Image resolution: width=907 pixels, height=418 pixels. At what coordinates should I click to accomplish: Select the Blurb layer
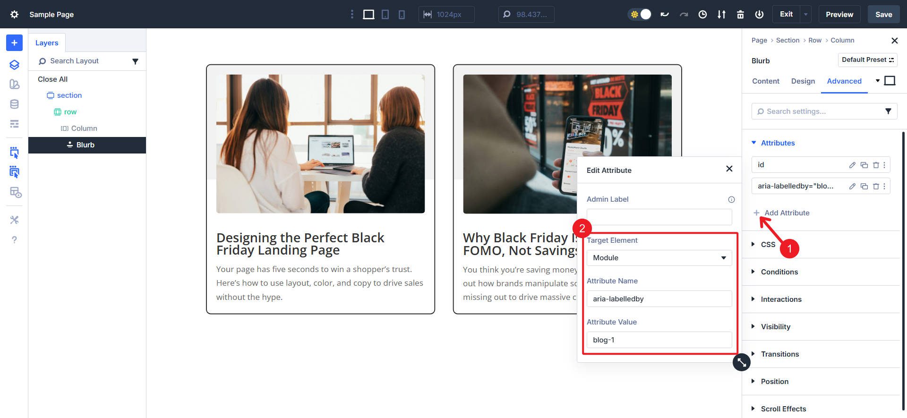point(87,145)
